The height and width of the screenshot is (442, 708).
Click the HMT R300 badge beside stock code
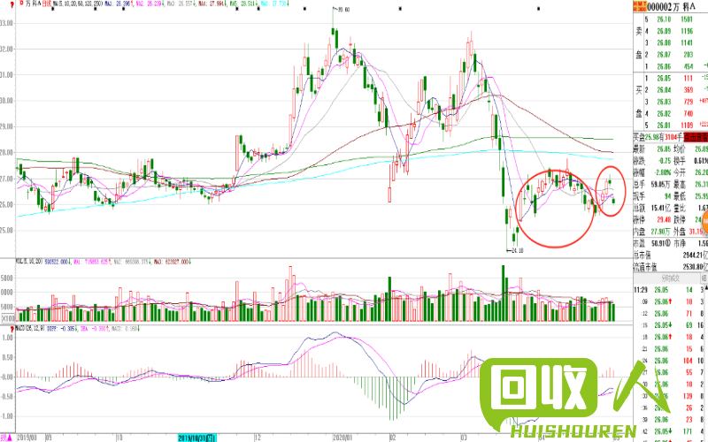coord(640,6)
